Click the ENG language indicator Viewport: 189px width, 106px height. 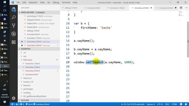pyautogui.click(x=5, y=90)
